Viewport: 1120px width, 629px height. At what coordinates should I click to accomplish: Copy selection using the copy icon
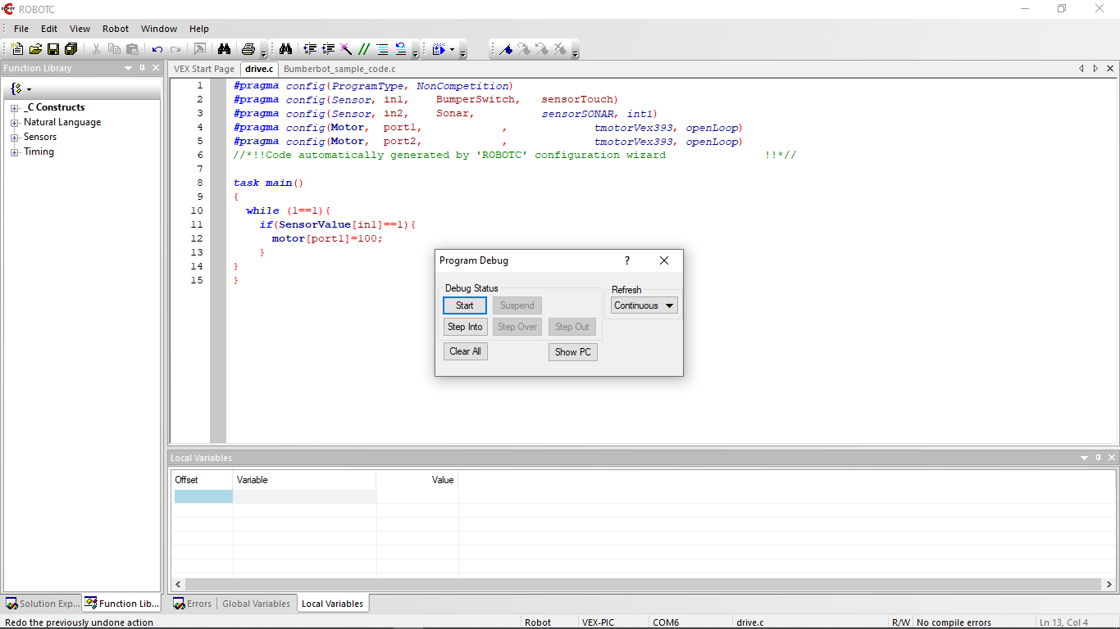[114, 49]
